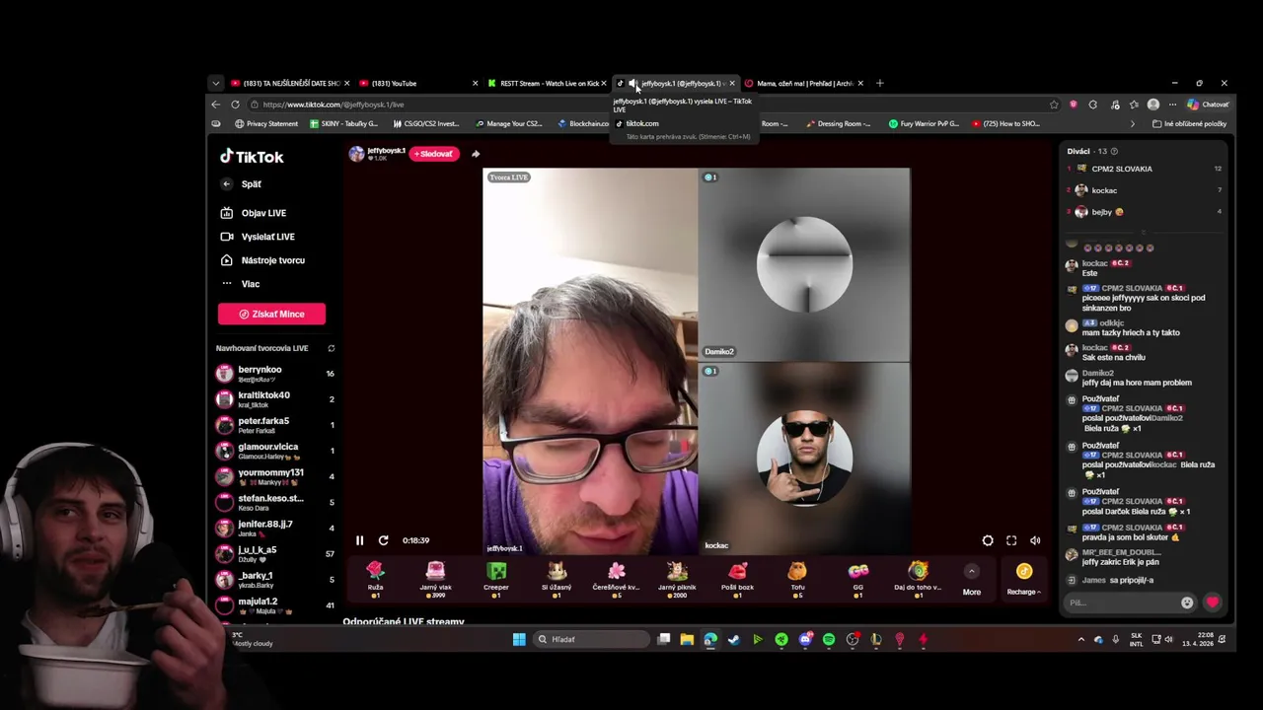
Task: Send the Ruža gift
Action: (375, 579)
